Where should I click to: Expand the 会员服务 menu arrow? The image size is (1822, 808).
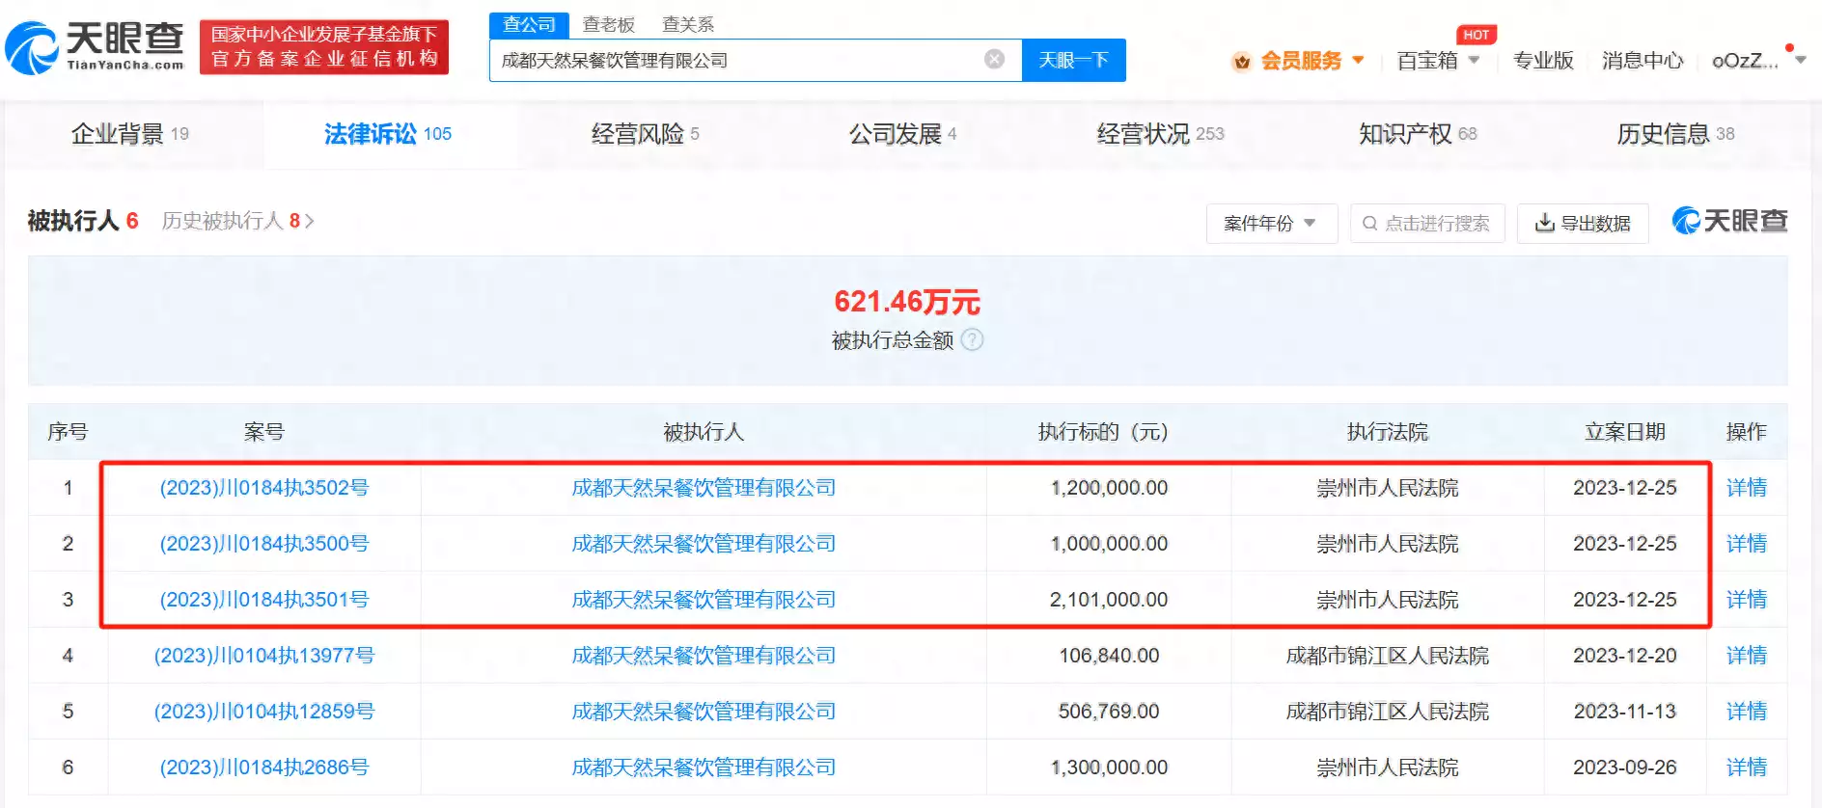[x=1358, y=60]
